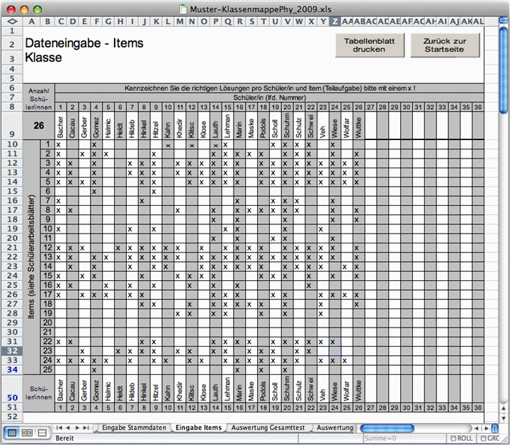Click cell for Bacher item 1
Image resolution: width=510 pixels, height=445 pixels.
pos(61,144)
